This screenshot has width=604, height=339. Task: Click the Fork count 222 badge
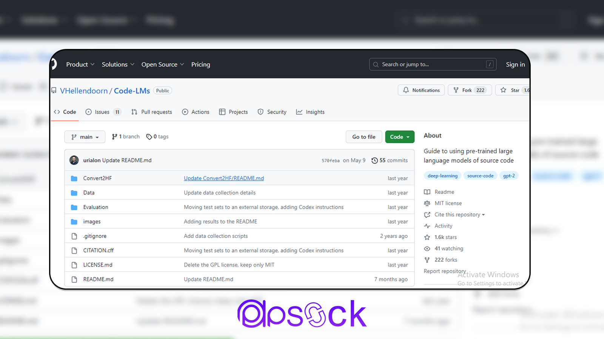pyautogui.click(x=480, y=90)
